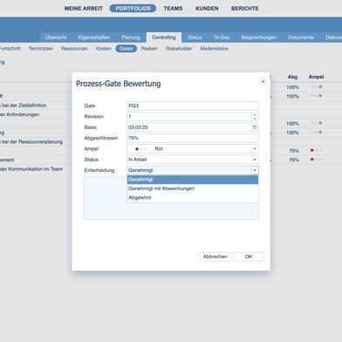Image resolution: width=342 pixels, height=342 pixels.
Task: Switch to the Status tab
Action: (195, 38)
